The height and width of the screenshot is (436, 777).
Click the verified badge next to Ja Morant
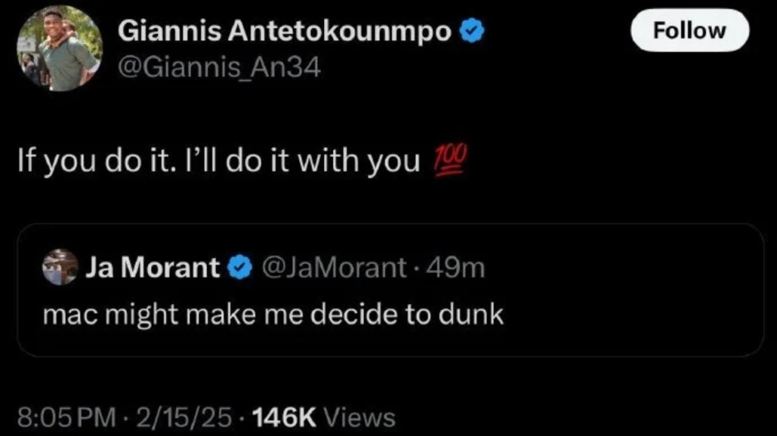point(241,267)
